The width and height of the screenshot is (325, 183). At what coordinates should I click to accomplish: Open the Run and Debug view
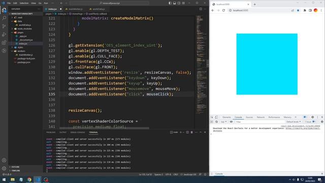coord(4,35)
